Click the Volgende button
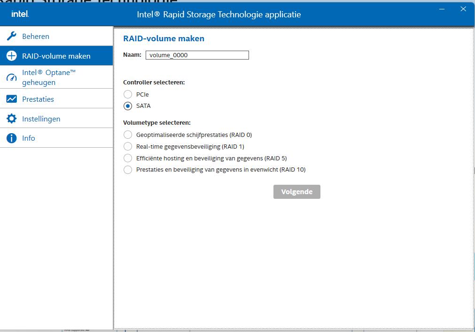 296,192
